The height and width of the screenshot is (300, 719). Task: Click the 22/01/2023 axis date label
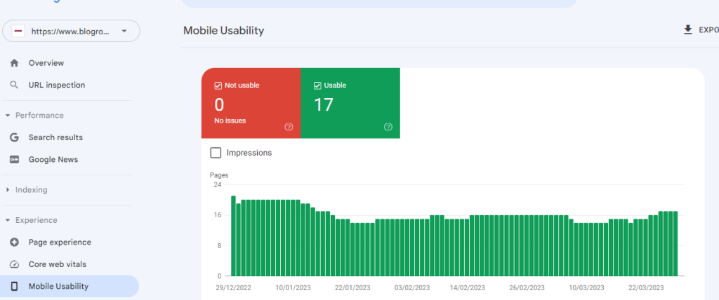[352, 288]
